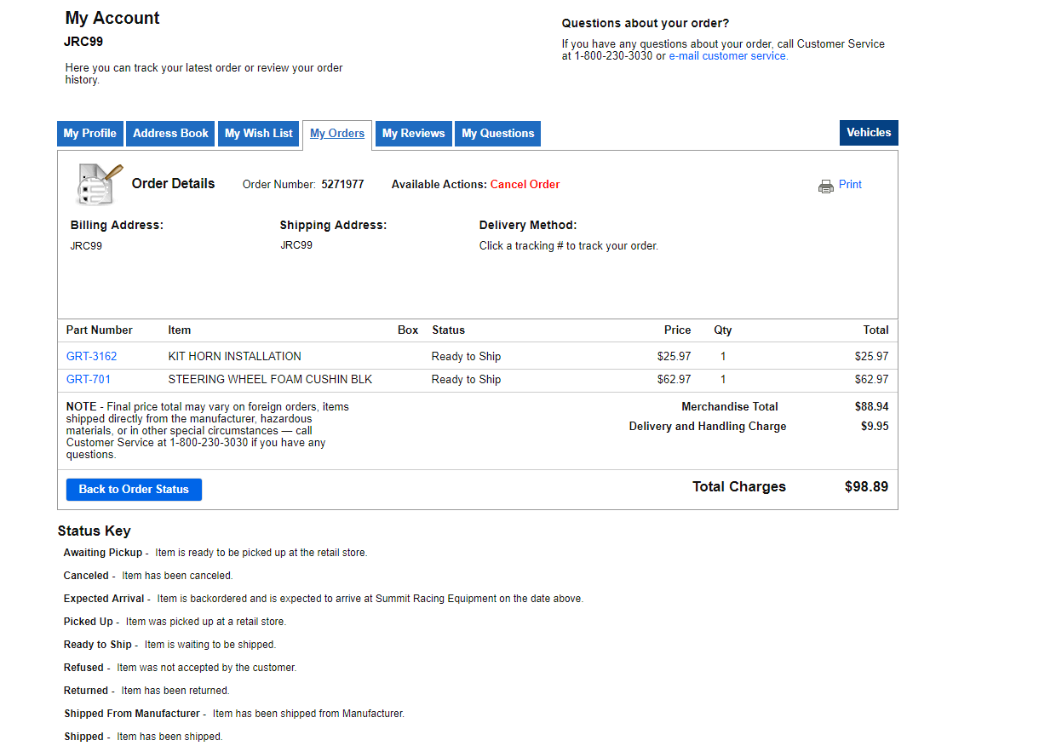
Task: Open part number GRT-701
Action: coord(89,380)
